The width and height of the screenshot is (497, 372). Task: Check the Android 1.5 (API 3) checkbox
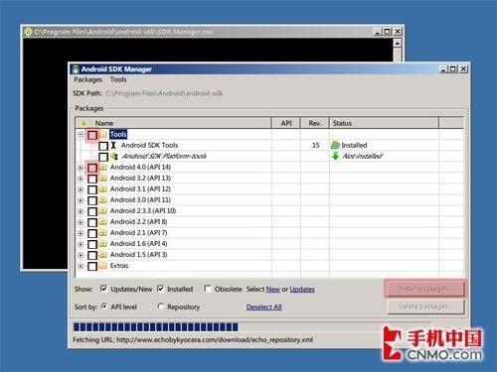92,255
